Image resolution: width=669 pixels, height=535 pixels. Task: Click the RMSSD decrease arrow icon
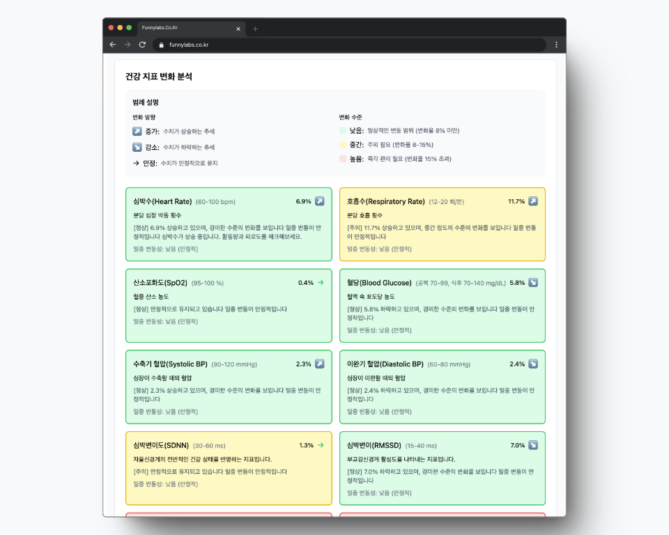pyautogui.click(x=533, y=445)
